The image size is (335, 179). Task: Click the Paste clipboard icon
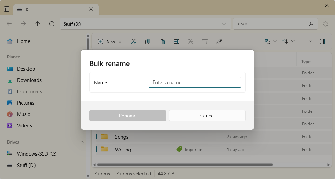click(x=162, y=41)
